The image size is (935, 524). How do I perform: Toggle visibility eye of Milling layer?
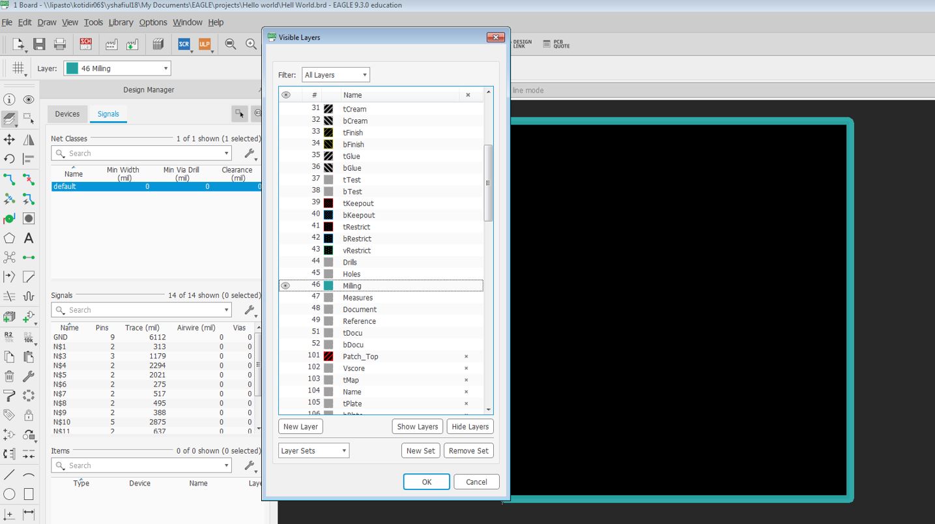pyautogui.click(x=285, y=285)
